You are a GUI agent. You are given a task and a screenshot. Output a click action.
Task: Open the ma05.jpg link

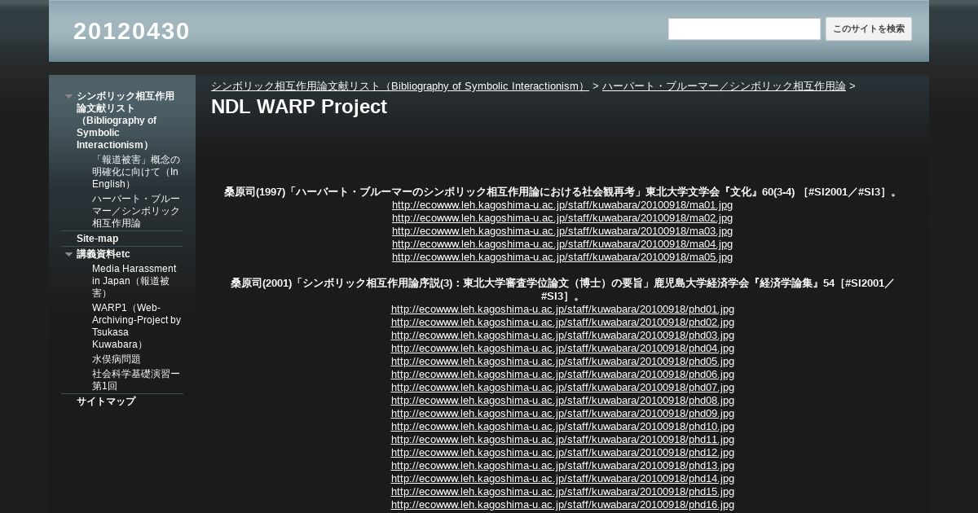[x=562, y=257]
